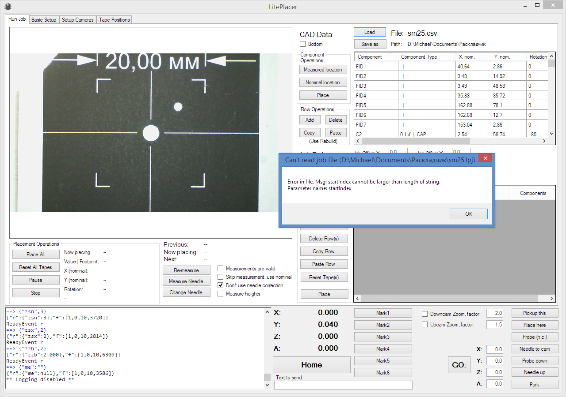
Task: Click the Text to send input field
Action: click(x=343, y=385)
